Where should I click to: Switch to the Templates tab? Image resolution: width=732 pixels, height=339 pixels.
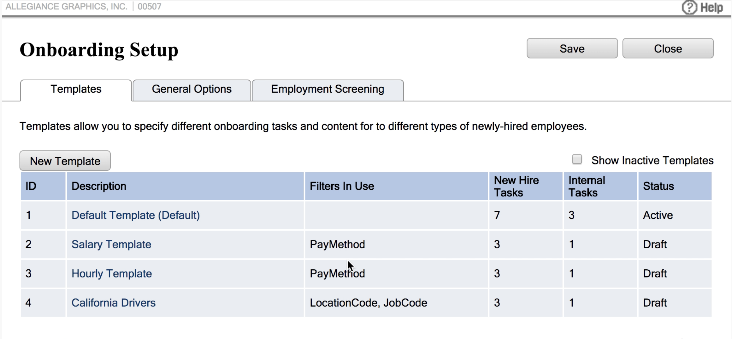point(76,89)
